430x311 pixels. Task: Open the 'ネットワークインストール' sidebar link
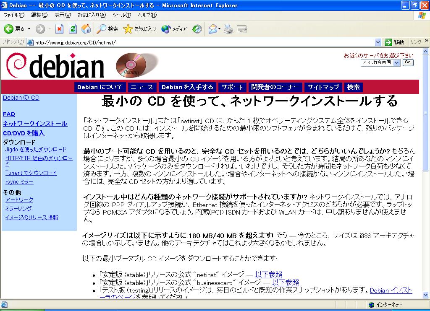pyautogui.click(x=35, y=124)
